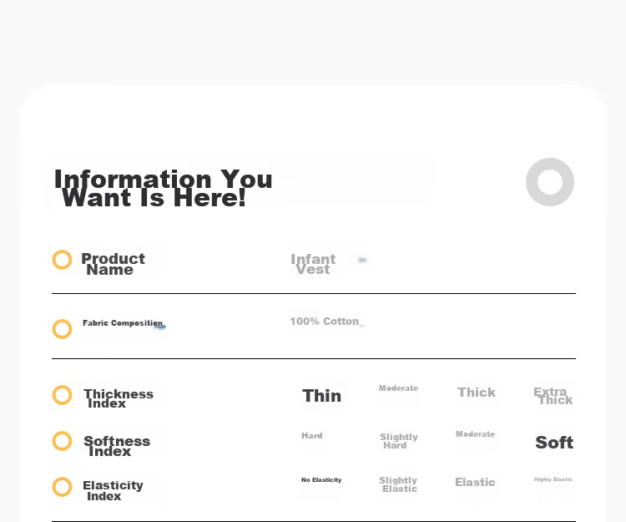626x522 pixels.
Task: Pick Moderate in the Softness Index row
Action: pos(475,434)
